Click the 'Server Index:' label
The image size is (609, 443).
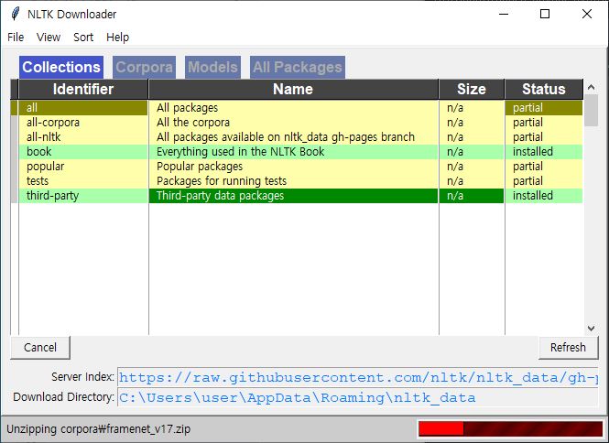[82, 377]
